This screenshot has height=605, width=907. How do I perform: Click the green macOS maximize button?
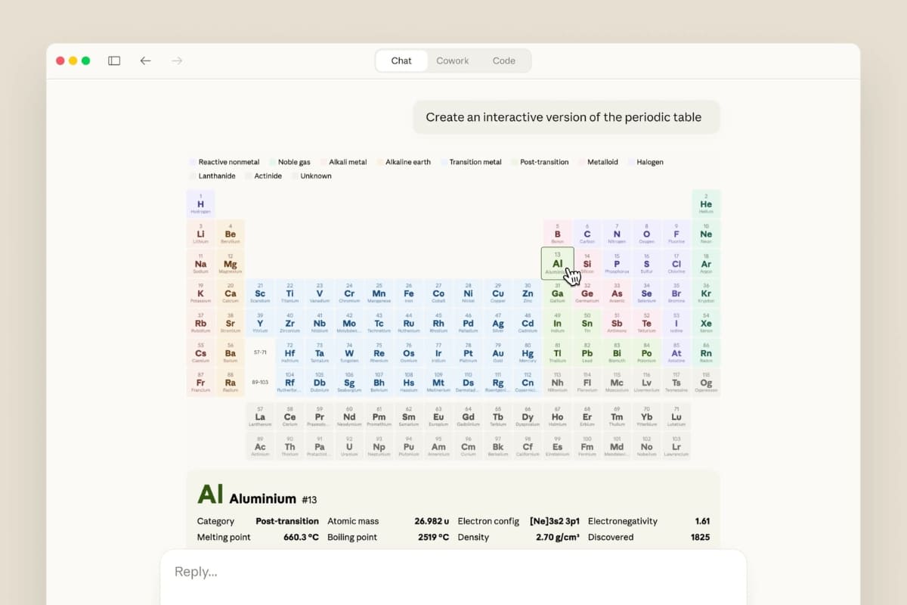[x=85, y=60]
